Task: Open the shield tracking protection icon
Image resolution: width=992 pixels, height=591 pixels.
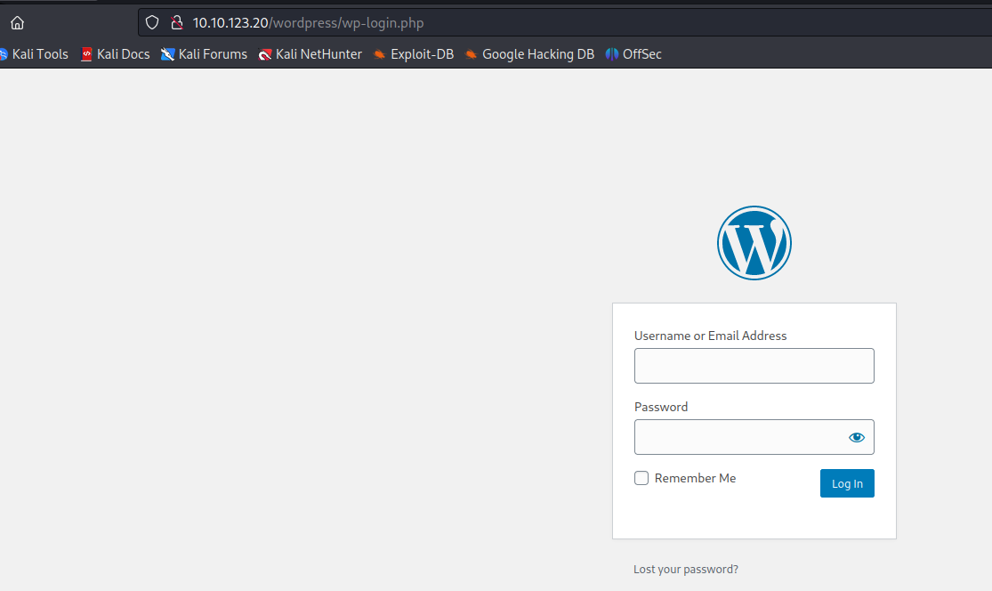Action: coord(152,23)
